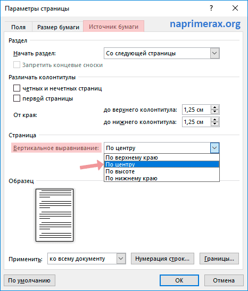Decrease header distance with down spinner arrow

coord(215,112)
